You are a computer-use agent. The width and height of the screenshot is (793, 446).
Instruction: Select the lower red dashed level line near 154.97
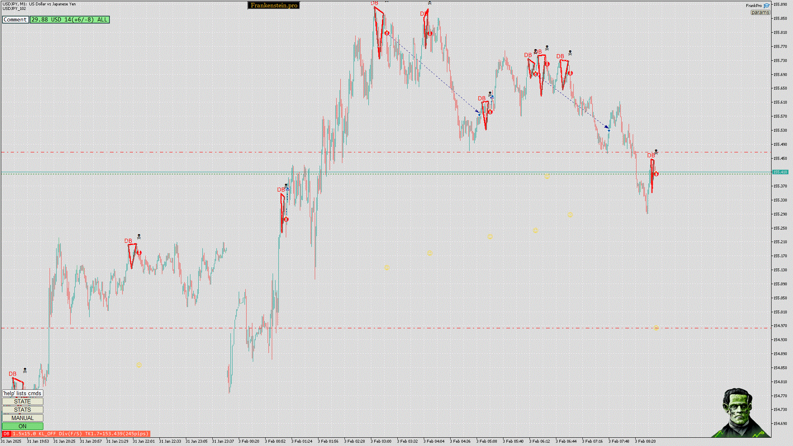pyautogui.click(x=386, y=328)
